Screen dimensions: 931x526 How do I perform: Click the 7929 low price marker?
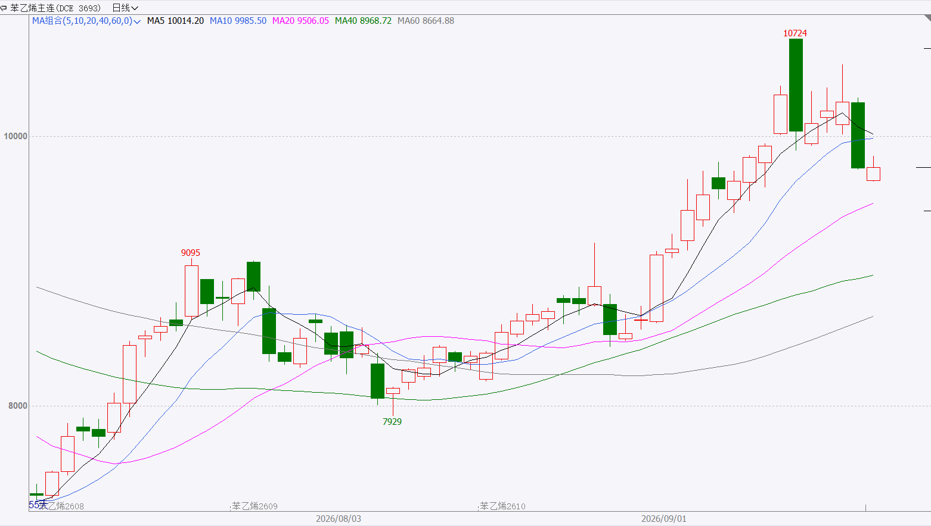click(392, 422)
